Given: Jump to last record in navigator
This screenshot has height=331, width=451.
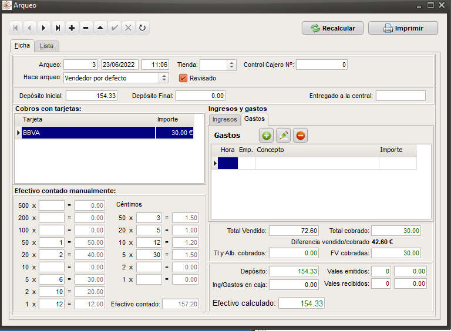Looking at the screenshot, I should click(x=58, y=28).
